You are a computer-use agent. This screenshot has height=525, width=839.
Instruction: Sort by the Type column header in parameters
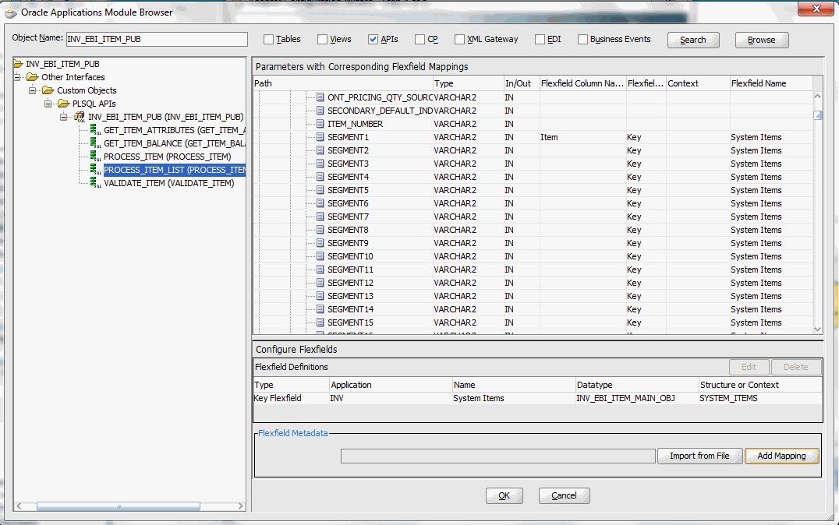[468, 83]
